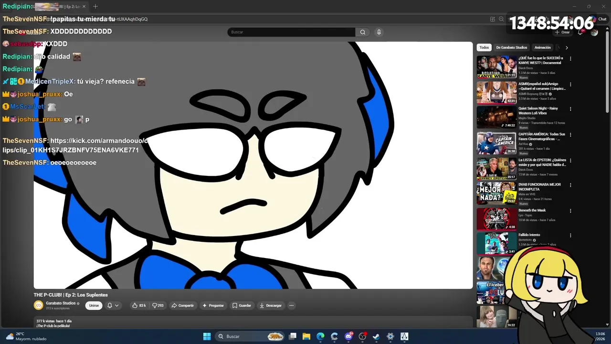The image size is (611, 344).
Task: Open Steam from the taskbar
Action: 377,336
